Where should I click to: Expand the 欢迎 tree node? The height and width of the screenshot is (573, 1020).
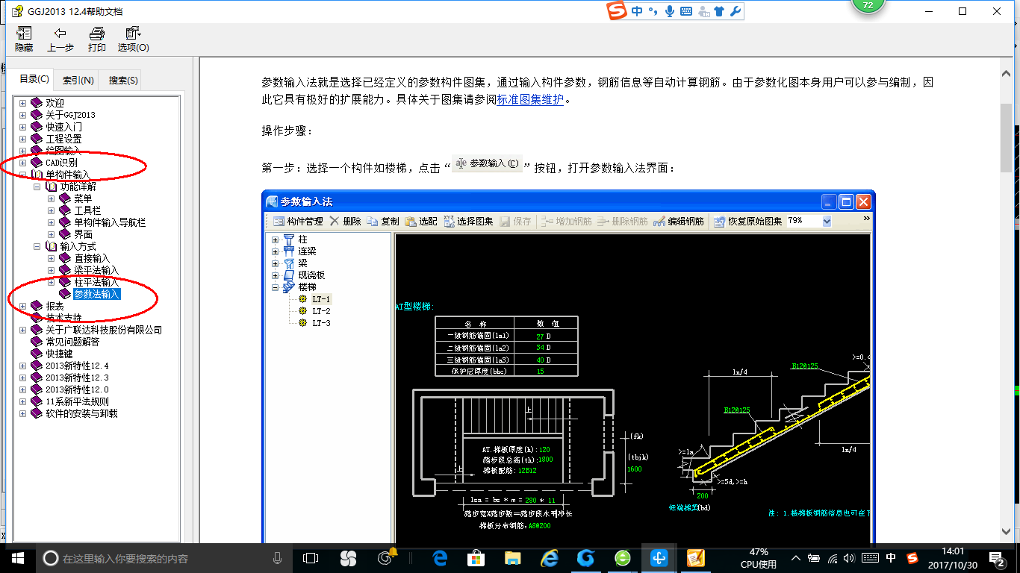click(x=22, y=103)
